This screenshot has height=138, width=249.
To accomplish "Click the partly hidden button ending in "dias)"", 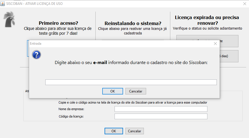I will pos(228,56).
